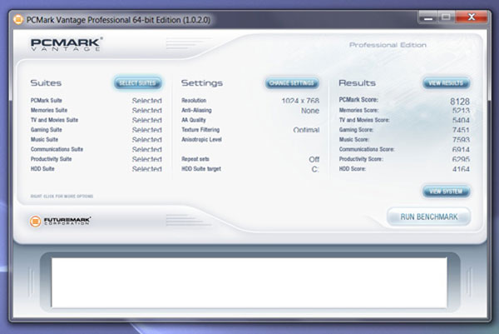Viewport: 499px width, 334px height.
Task: Click the TV and Movies Suite label
Action: coord(54,120)
